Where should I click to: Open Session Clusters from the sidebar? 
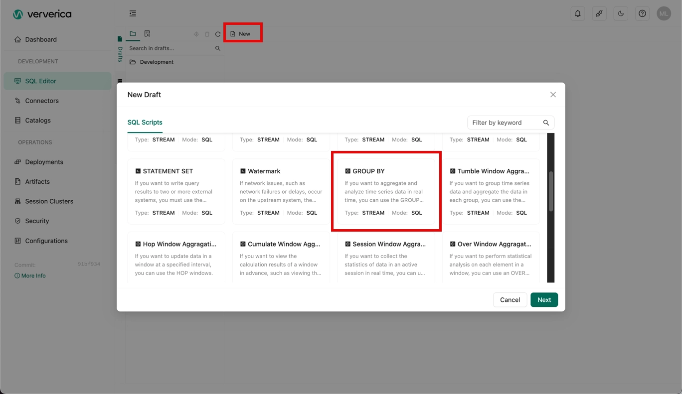pos(57,201)
